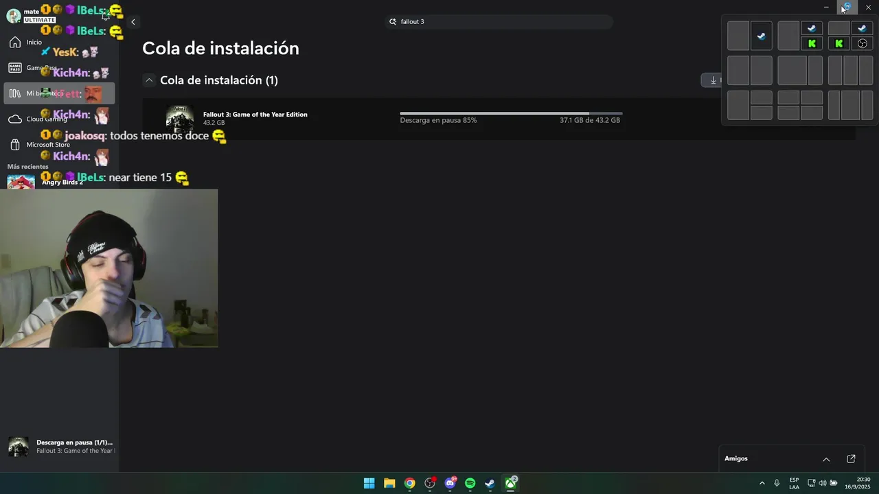
Task: Select Mi biblioteca in the sidebar
Action: coord(59,93)
